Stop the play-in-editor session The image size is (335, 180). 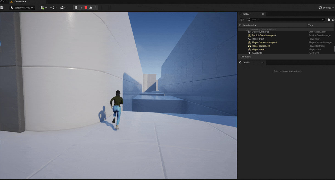tap(86, 8)
